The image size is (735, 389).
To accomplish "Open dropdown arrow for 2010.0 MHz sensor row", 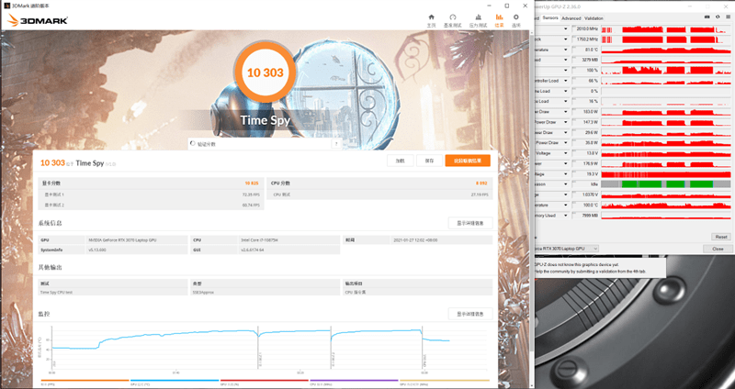I will coord(566,29).
